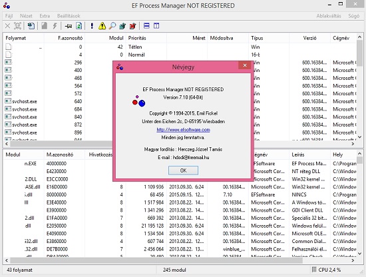Open the Beállítások menu
This screenshot has height=277, width=366.
pos(69,16)
